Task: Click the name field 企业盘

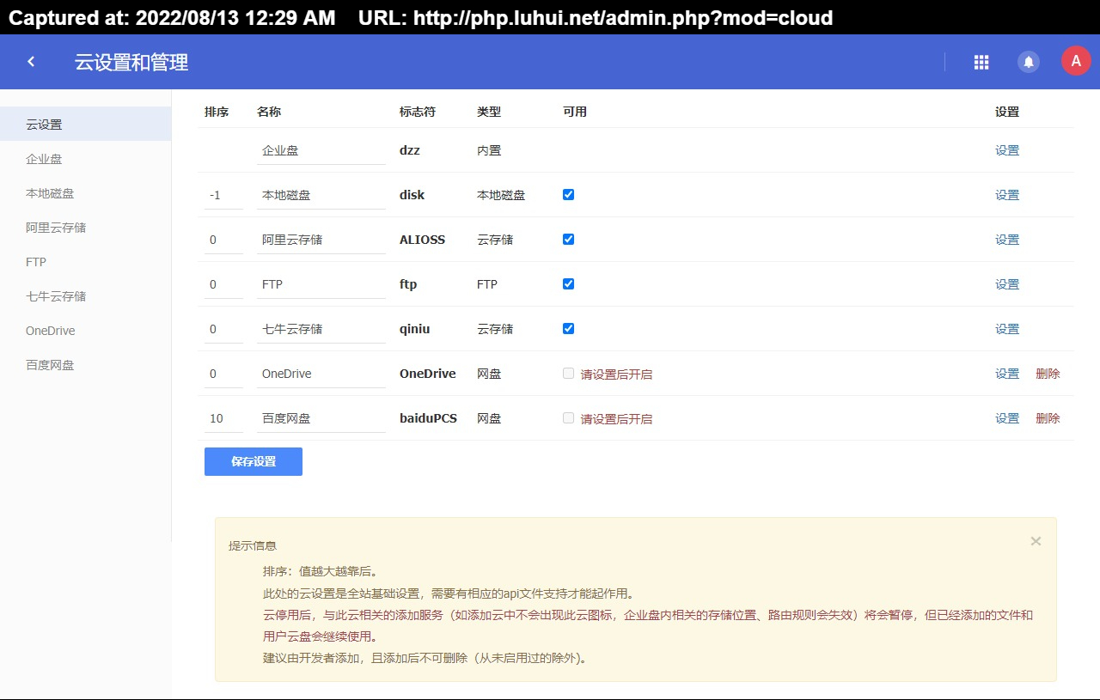Action: (x=321, y=150)
